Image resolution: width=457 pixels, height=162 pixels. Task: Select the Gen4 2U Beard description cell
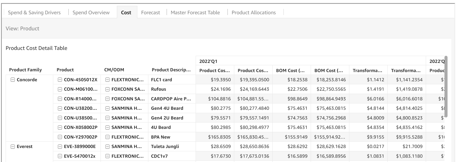click(167, 118)
